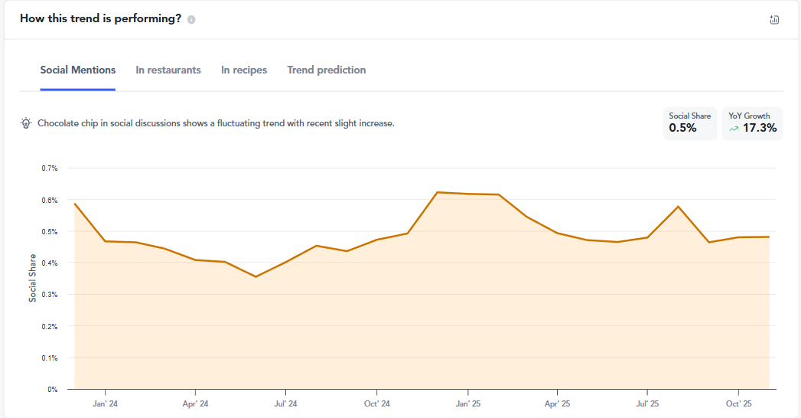801x418 pixels.
Task: Click the 0% y-axis label
Action: coord(53,390)
